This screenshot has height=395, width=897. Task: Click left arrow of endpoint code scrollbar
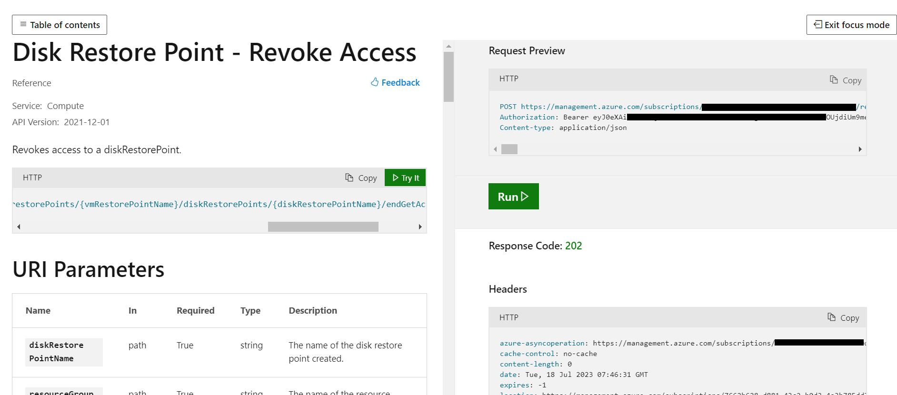pos(19,227)
